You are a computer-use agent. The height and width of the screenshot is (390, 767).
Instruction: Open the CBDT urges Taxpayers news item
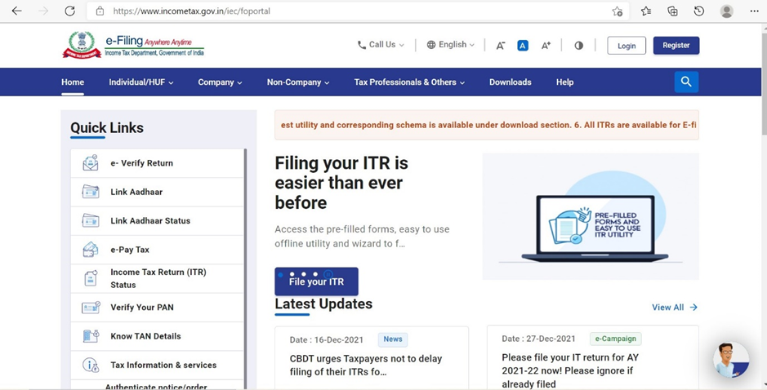click(366, 365)
